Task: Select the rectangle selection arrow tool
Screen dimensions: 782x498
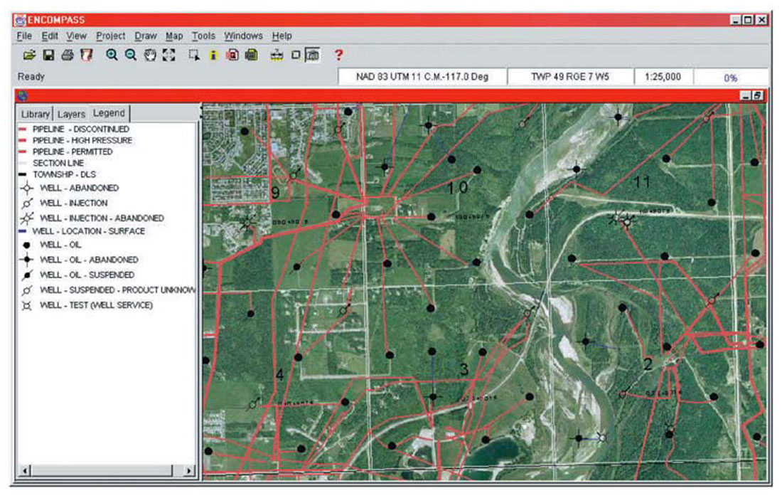Action: pyautogui.click(x=194, y=55)
